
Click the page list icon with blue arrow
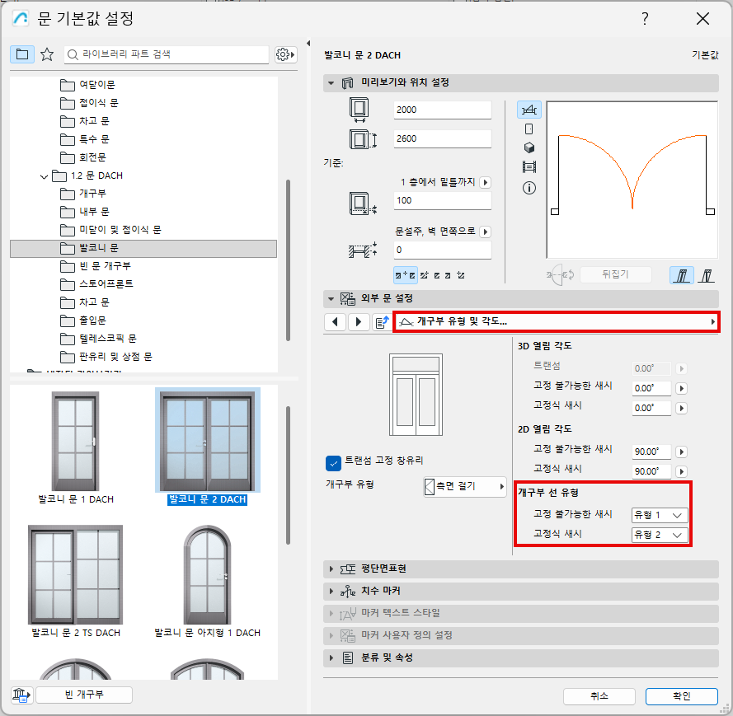[382, 322]
